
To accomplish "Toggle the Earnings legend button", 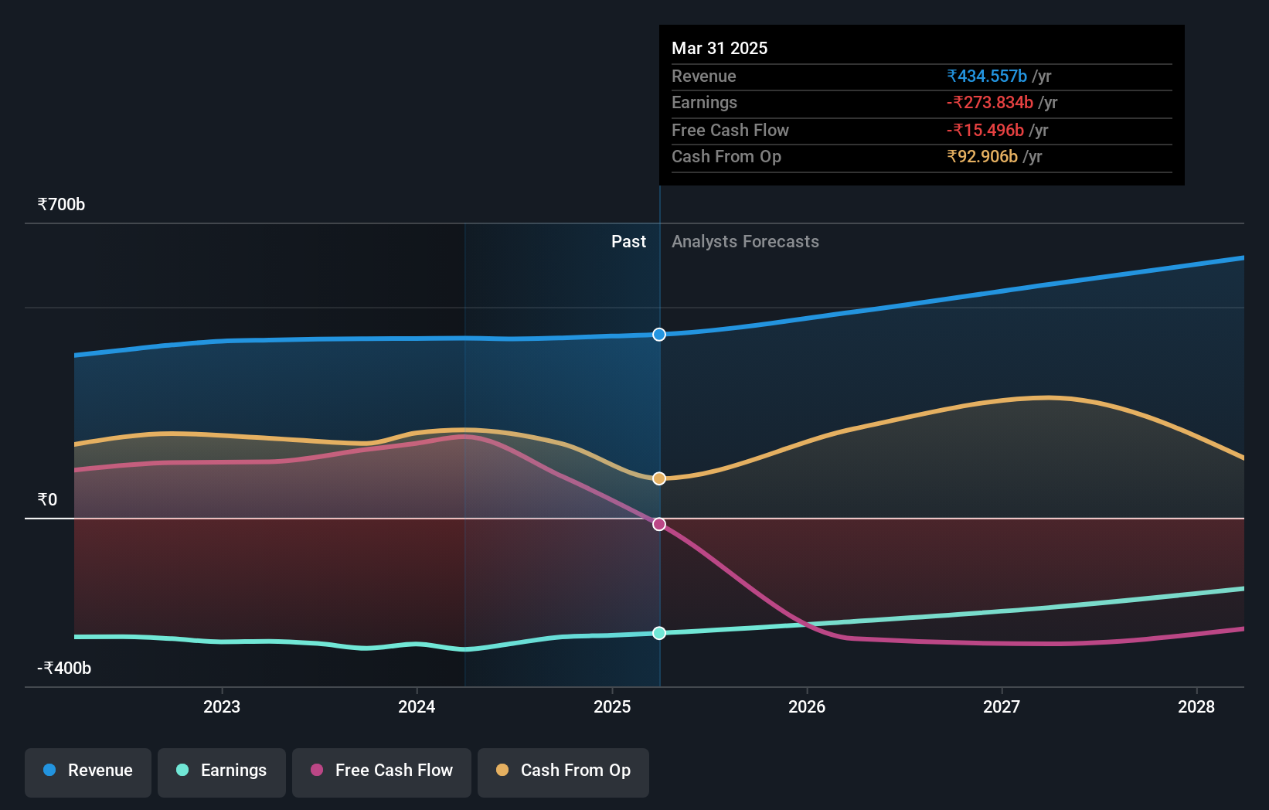I will point(222,772).
